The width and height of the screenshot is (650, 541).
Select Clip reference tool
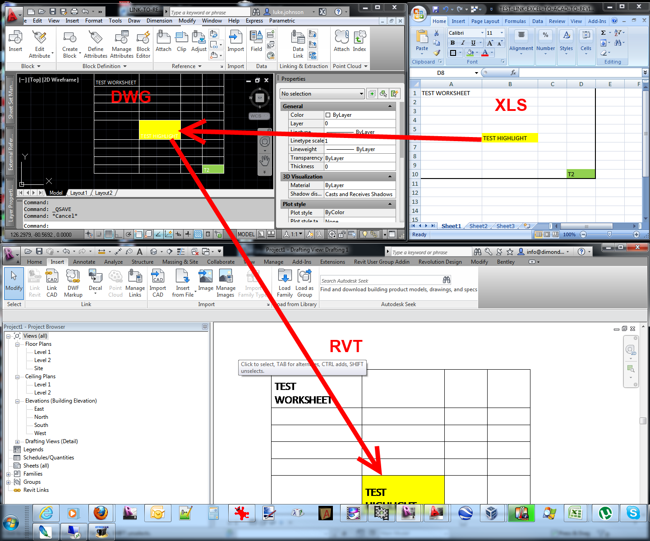181,41
